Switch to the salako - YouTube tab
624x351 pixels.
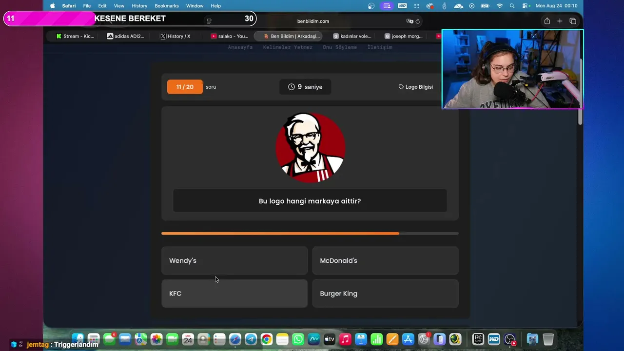[x=230, y=36]
